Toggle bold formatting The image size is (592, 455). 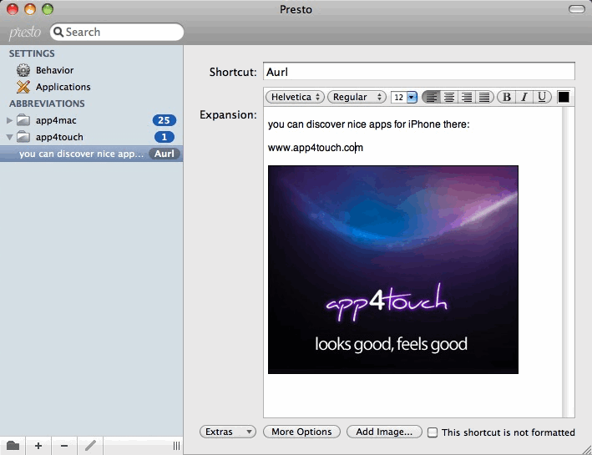coord(506,97)
